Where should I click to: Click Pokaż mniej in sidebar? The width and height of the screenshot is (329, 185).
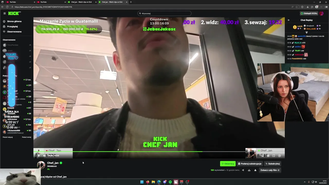click(26, 137)
